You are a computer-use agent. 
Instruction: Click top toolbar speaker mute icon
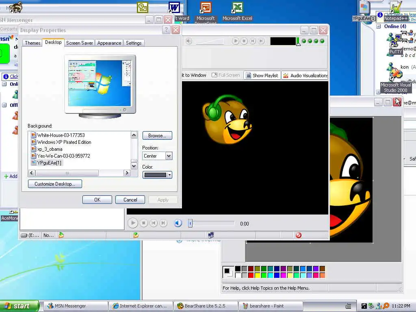(x=188, y=41)
